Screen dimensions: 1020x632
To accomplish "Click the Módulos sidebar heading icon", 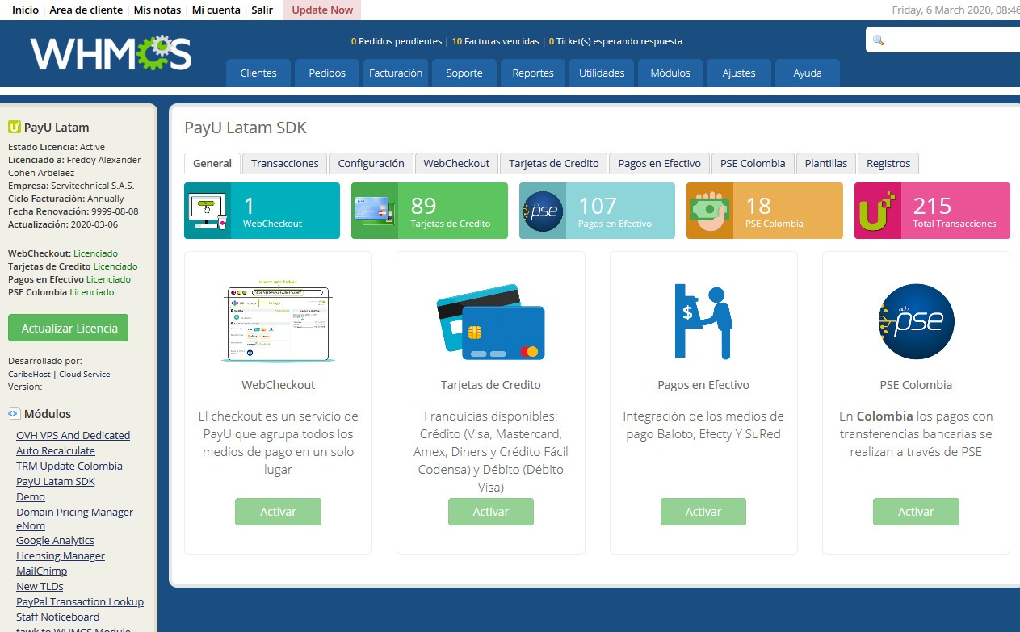I will [14, 414].
